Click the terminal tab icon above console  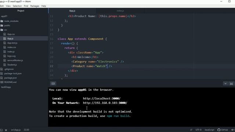tap(53, 84)
